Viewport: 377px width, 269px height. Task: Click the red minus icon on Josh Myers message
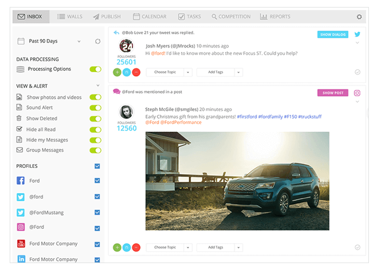(136, 72)
